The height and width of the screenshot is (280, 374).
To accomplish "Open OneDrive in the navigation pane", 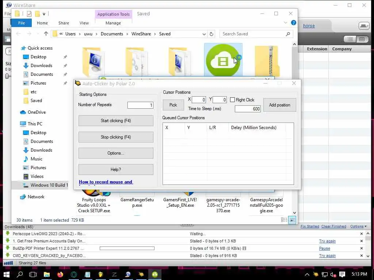I will 37,112.
